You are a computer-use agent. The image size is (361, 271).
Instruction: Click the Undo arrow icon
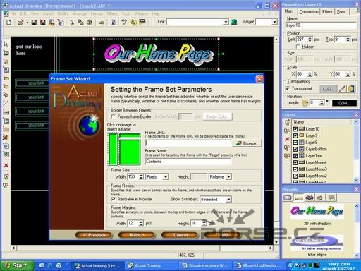[102, 23]
